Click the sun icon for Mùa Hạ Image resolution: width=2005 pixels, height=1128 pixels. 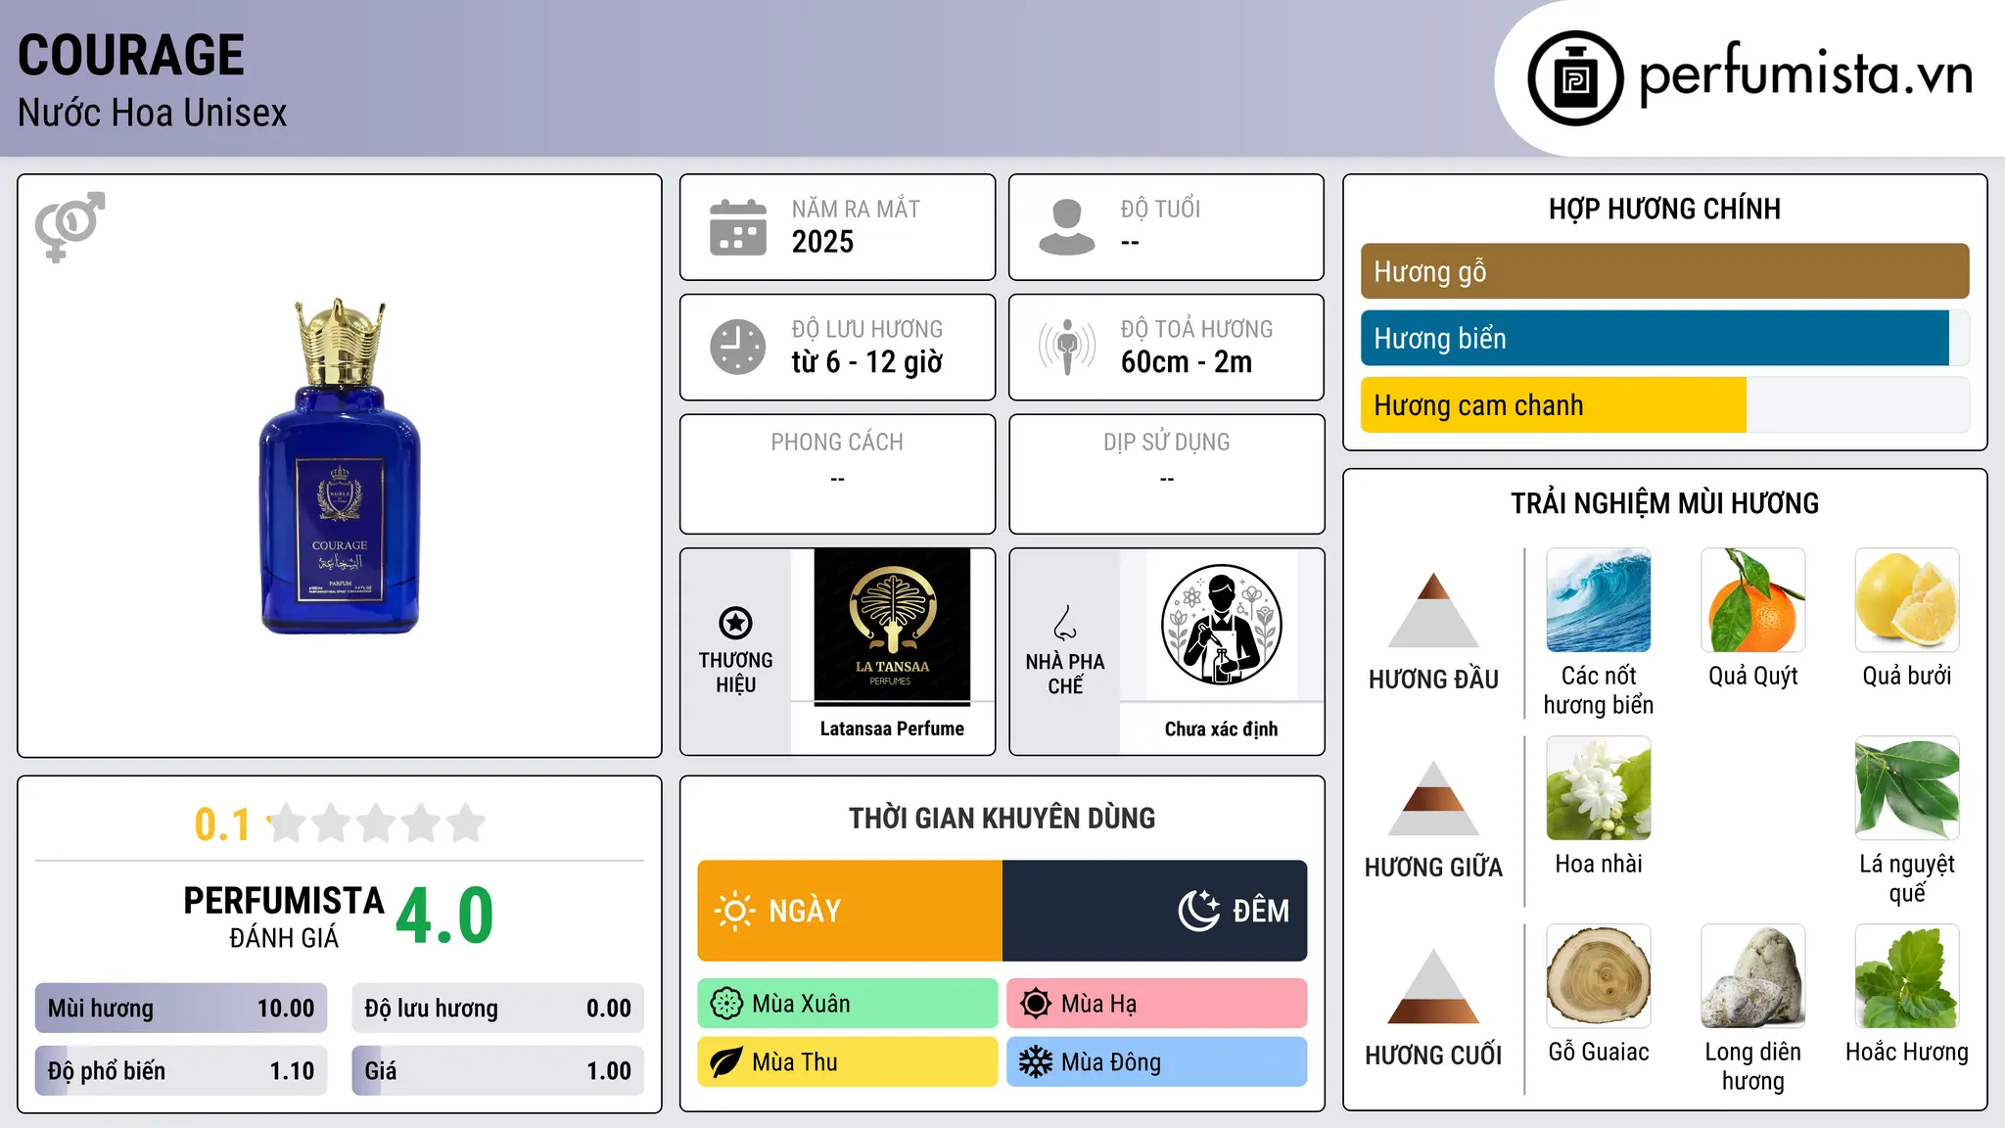point(1036,1004)
